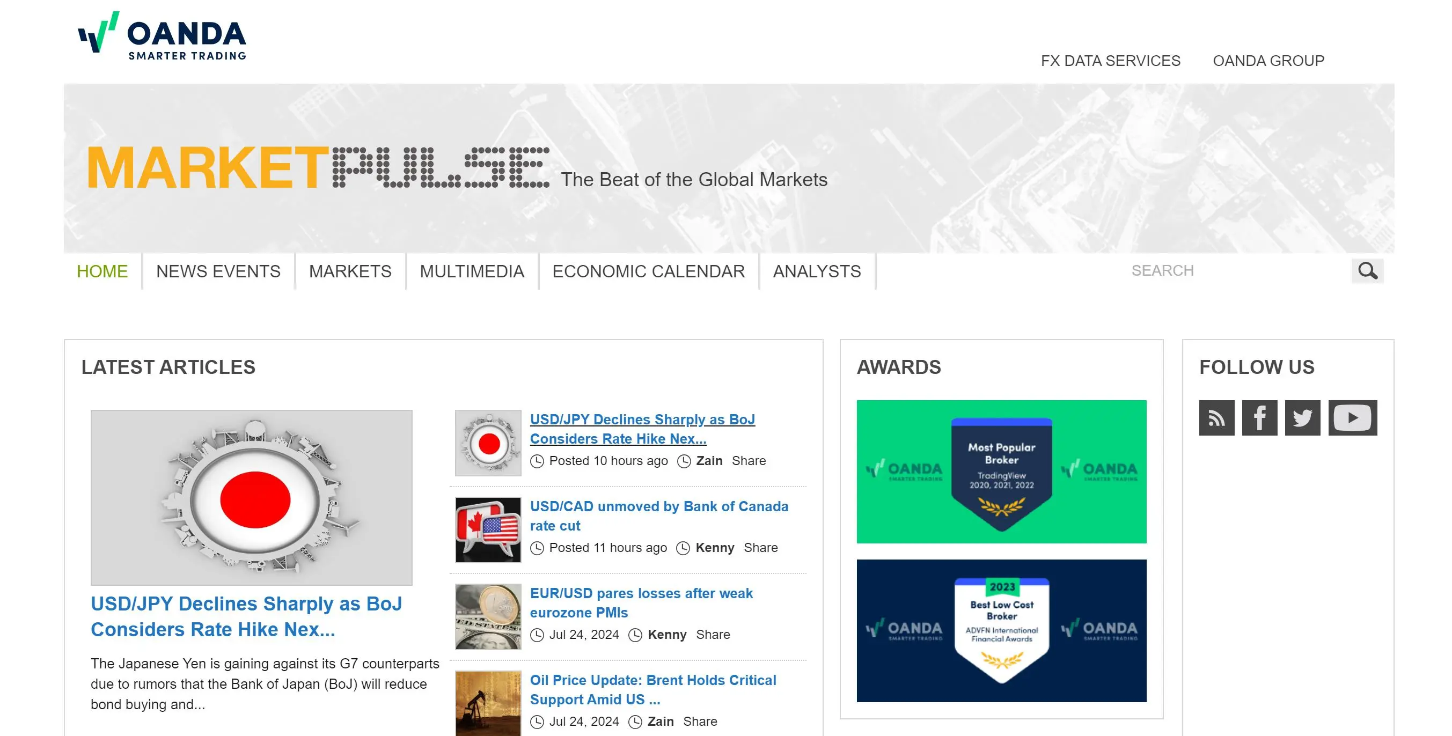This screenshot has height=736, width=1452.
Task: Click Share on the EUR/USD article
Action: [713, 635]
